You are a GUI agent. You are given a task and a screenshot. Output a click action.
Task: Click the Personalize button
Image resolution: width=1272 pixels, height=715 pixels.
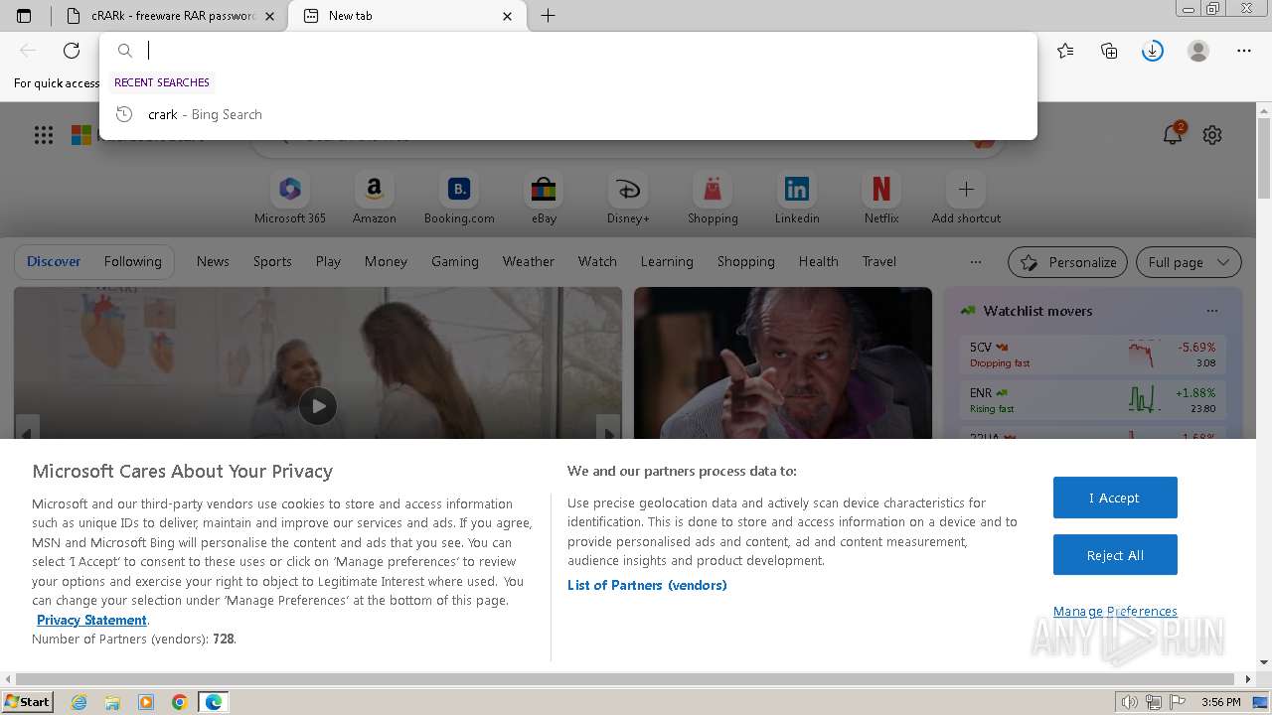click(1067, 263)
